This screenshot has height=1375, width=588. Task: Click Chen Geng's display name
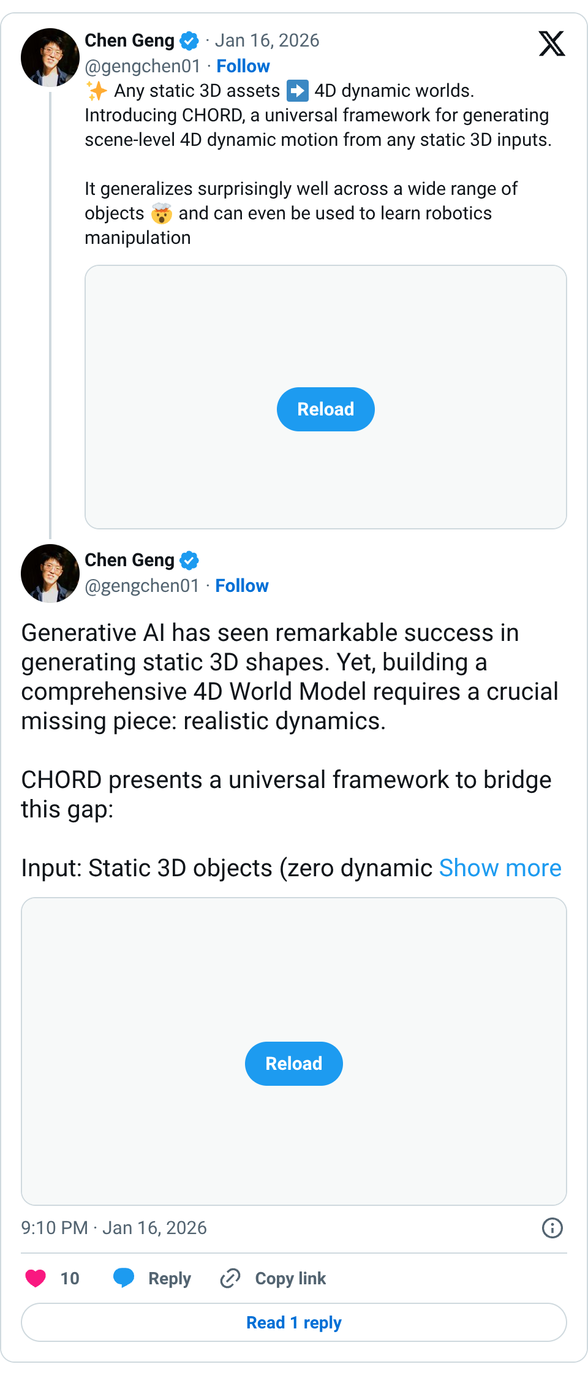tap(130, 40)
